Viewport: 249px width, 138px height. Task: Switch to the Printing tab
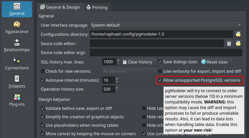pos(97,7)
